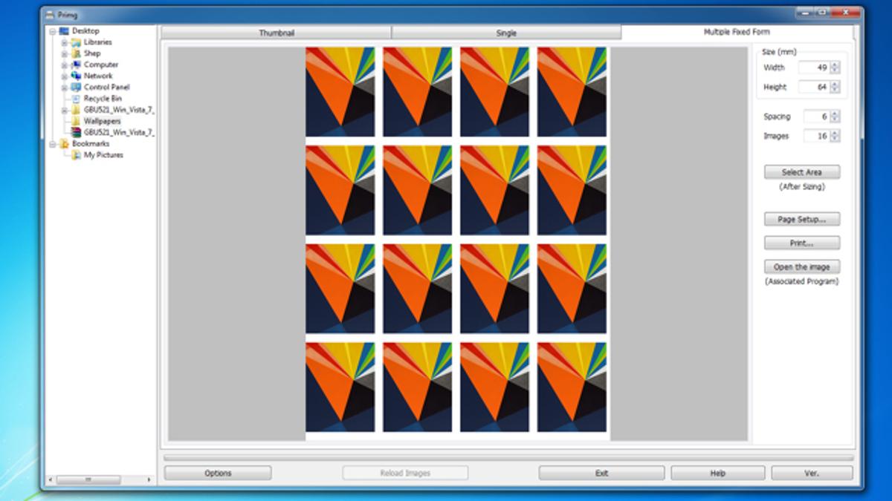
Task: Switch to the Thumbnail tab
Action: click(276, 33)
